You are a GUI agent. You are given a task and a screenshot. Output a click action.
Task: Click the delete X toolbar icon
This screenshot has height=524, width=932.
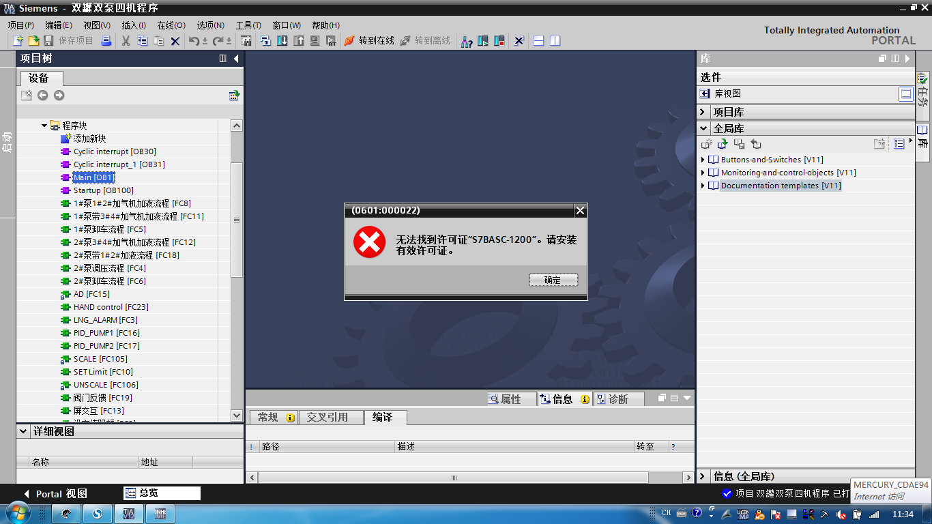tap(175, 41)
